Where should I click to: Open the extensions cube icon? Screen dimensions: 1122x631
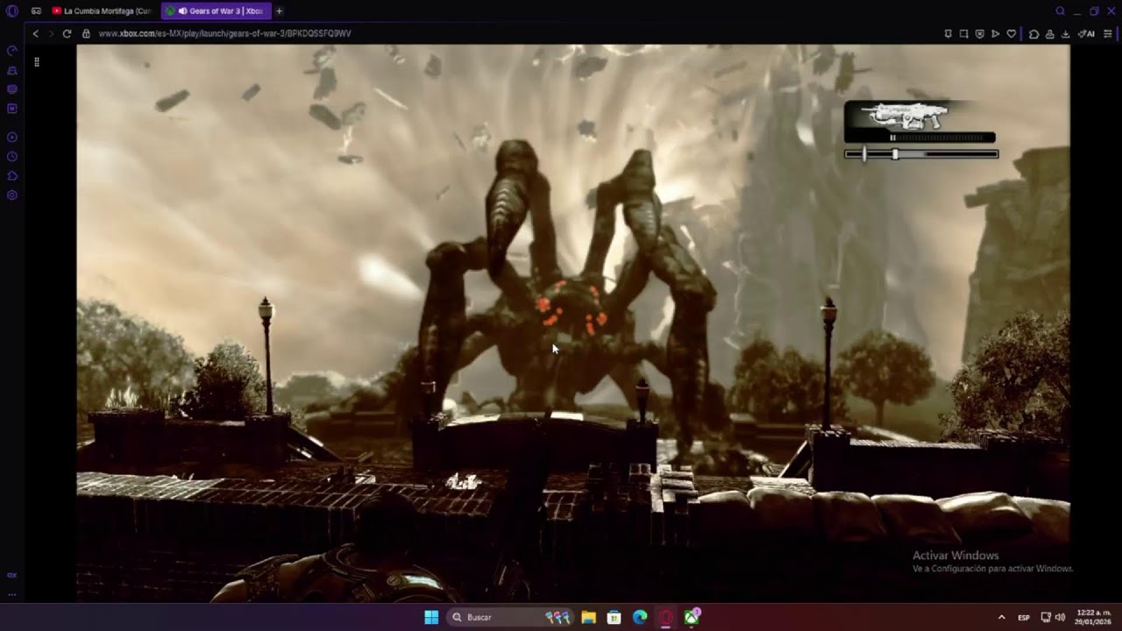pyautogui.click(x=1034, y=33)
